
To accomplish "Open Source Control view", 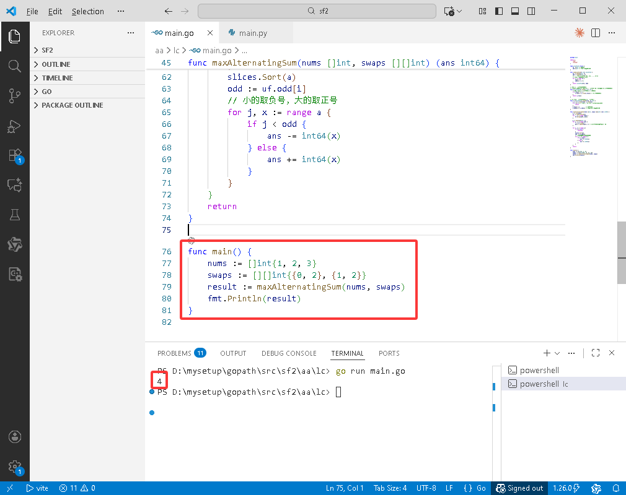I will [14, 96].
